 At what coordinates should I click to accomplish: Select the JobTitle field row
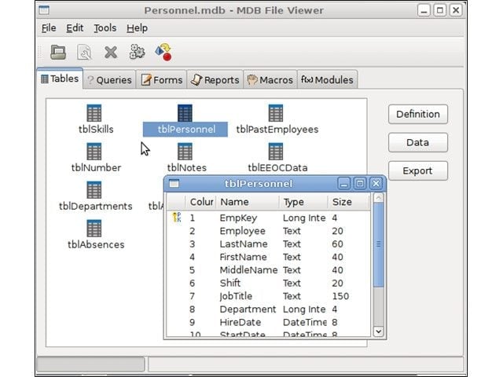click(x=269, y=296)
